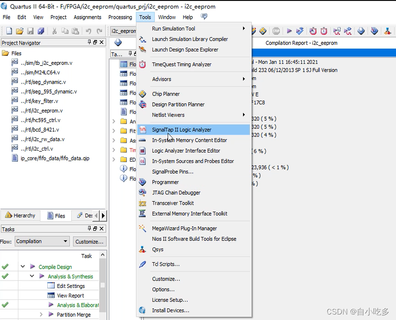
Task: Click the TimeQuest Timing Analyzer clock icon in menu
Action: tap(142, 64)
